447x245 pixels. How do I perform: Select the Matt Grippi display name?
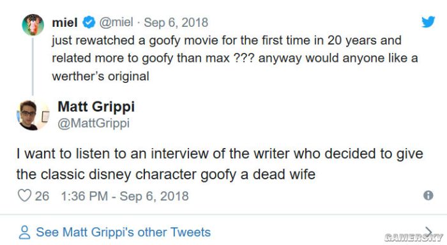pyautogui.click(x=96, y=107)
